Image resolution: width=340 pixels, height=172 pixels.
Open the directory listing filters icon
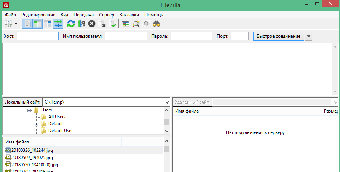click(126, 24)
